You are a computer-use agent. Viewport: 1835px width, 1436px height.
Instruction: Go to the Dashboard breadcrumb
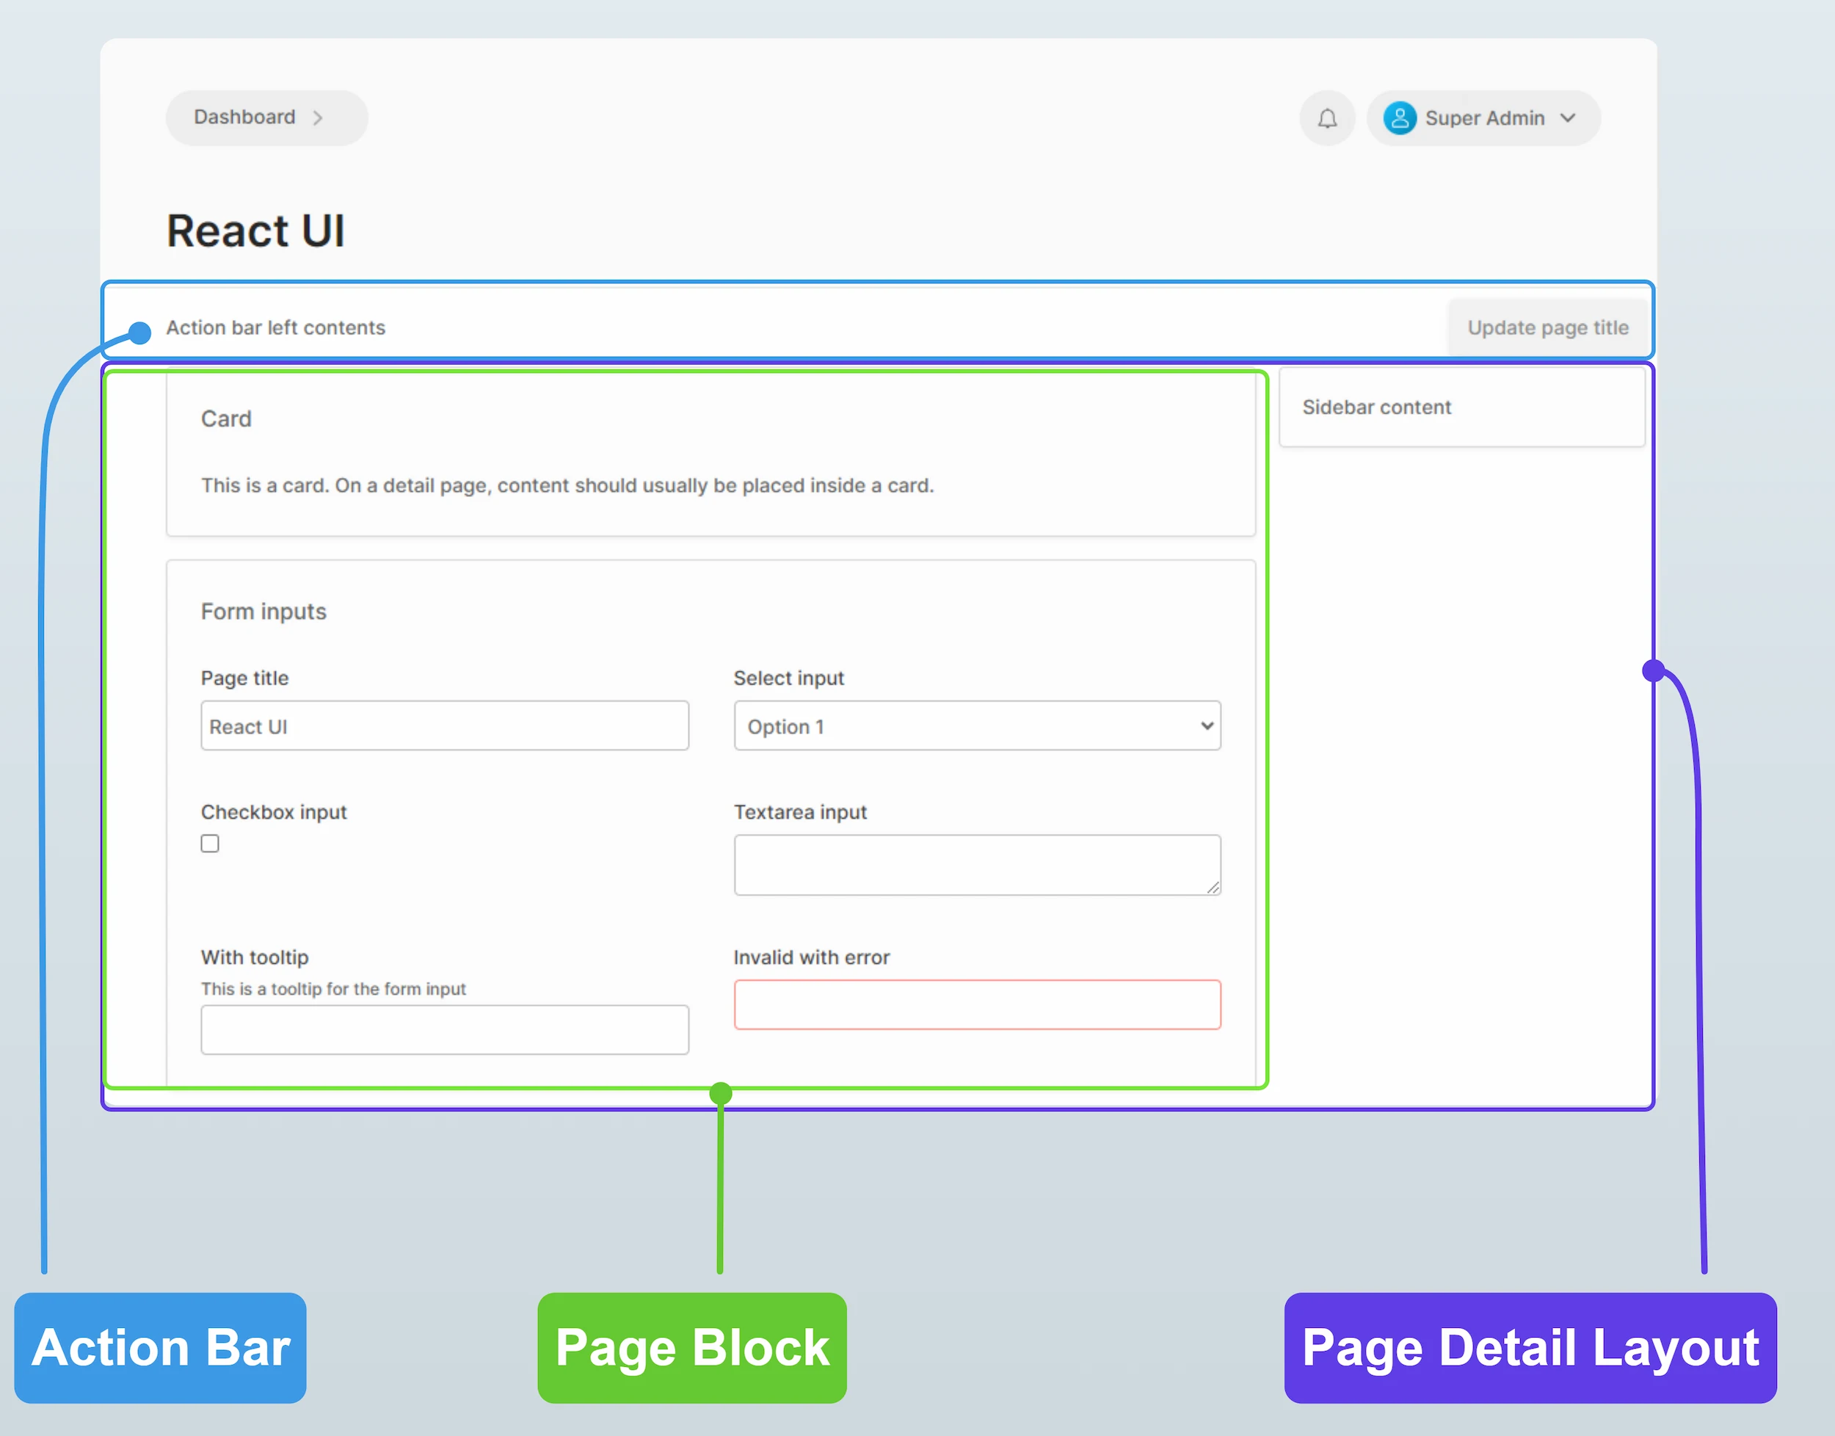point(244,117)
